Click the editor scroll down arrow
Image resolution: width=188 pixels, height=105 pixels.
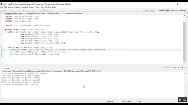pos(184,63)
